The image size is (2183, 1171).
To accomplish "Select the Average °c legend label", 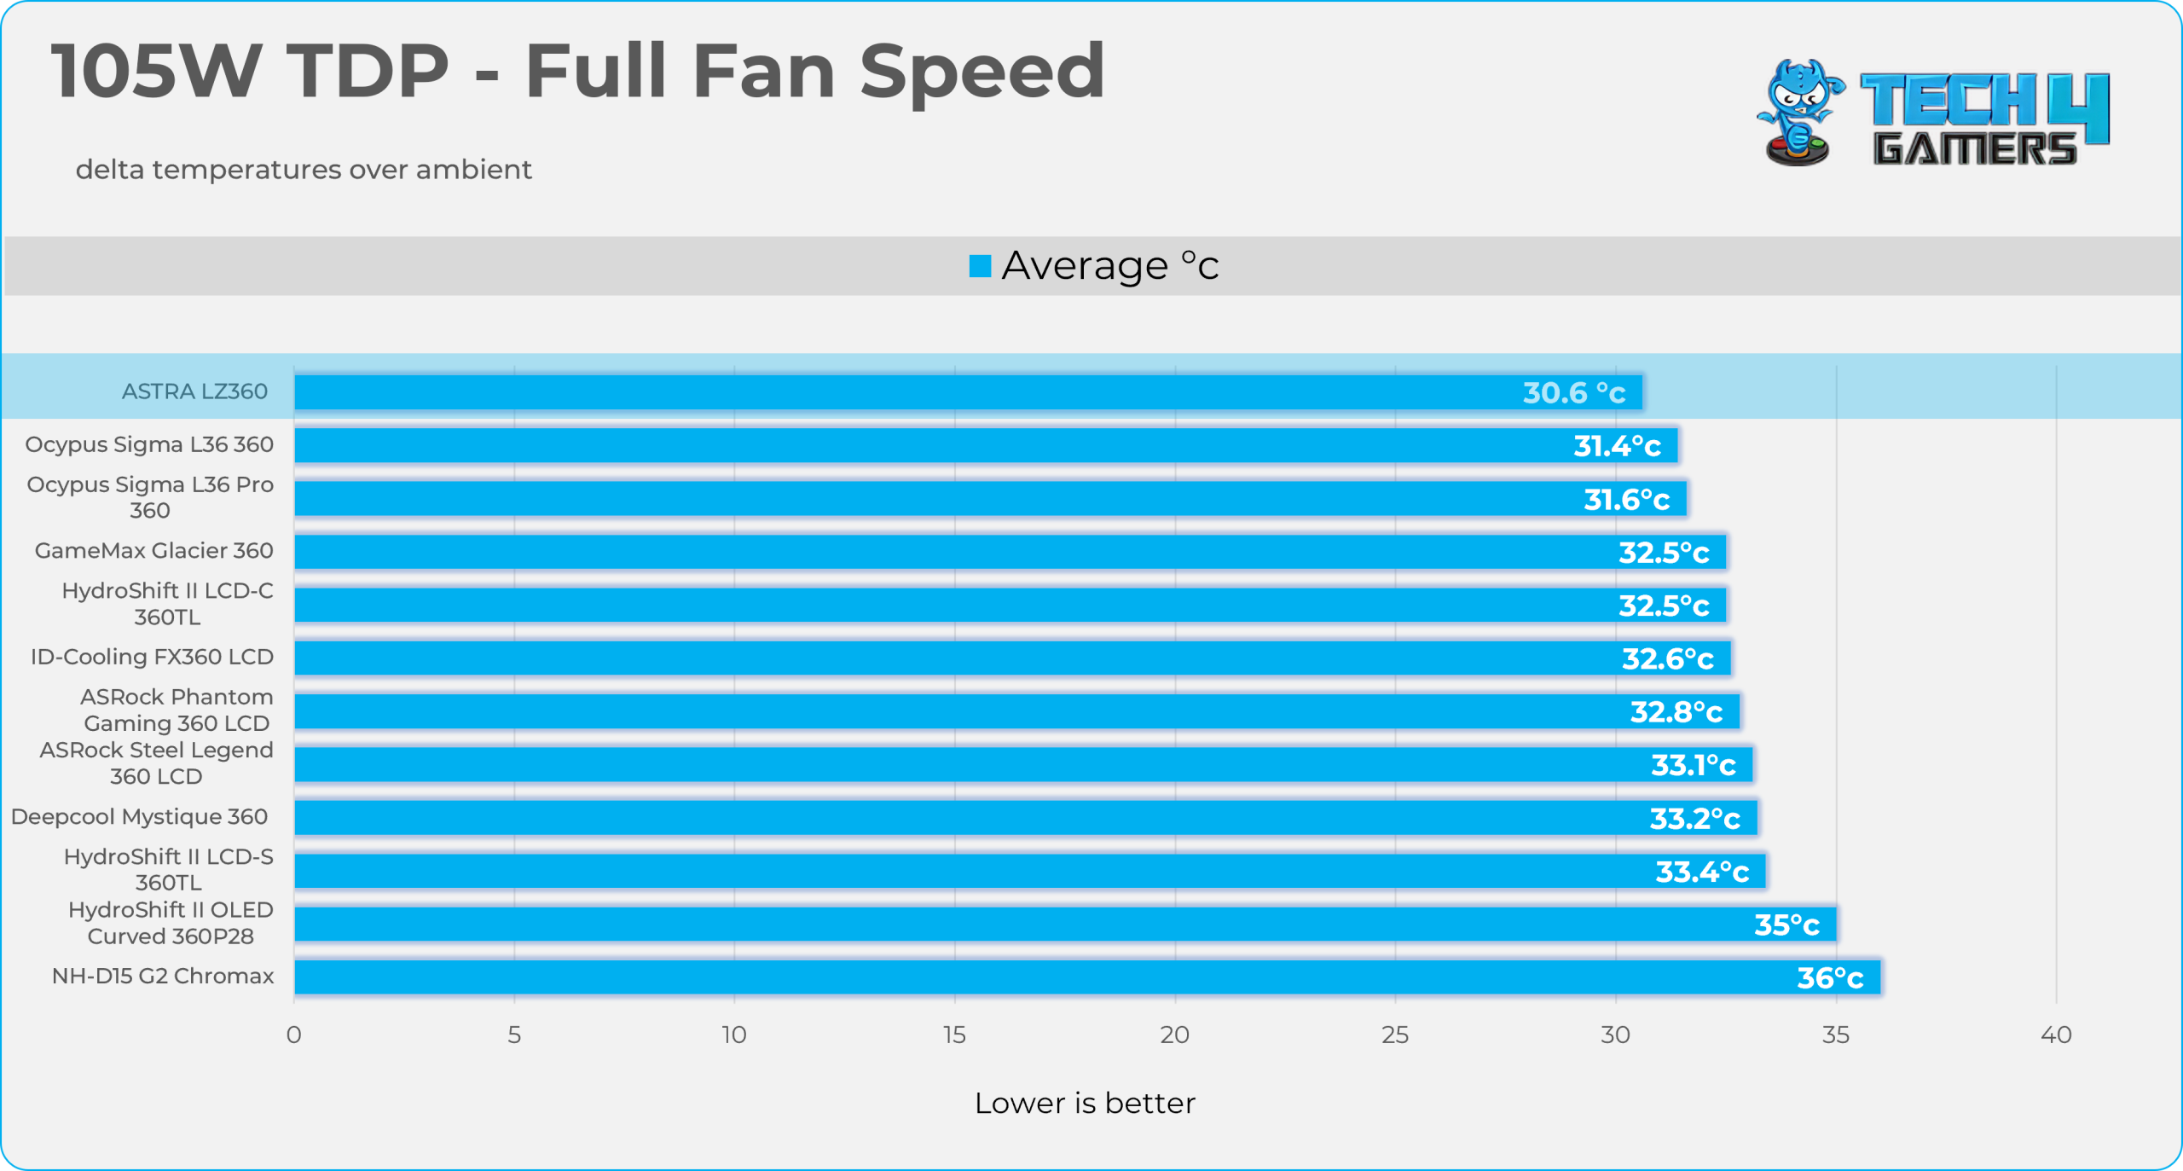I will click(x=1109, y=265).
